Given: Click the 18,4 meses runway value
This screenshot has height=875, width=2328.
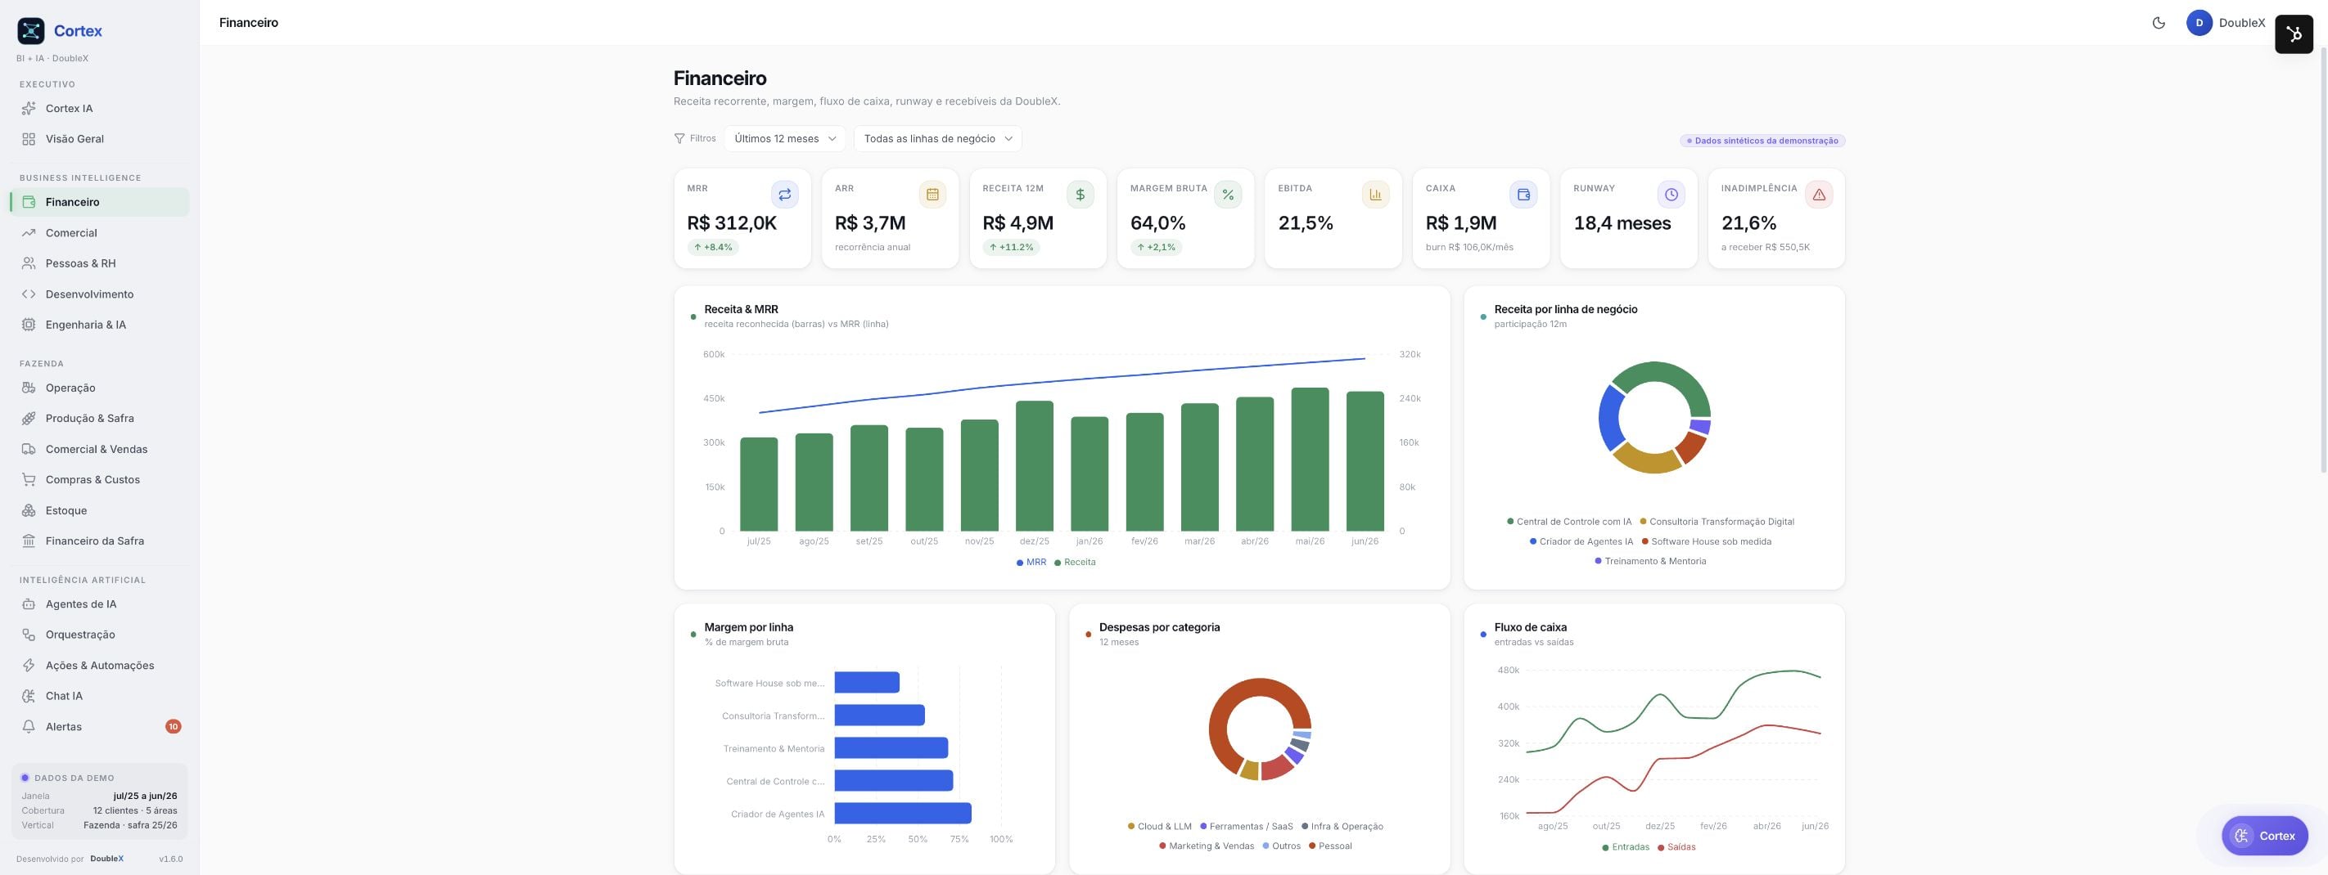Looking at the screenshot, I should 1622,223.
